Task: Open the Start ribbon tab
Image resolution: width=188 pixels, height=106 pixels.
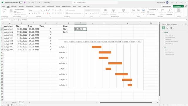Action: click(x=8, y=6)
